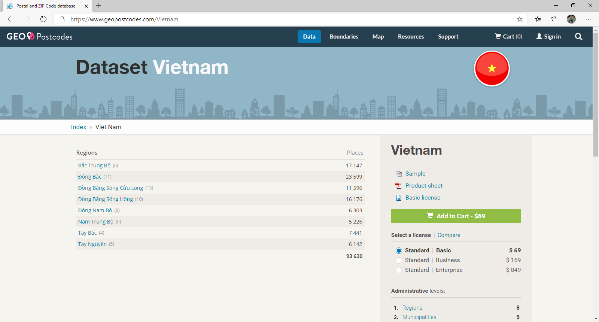Select the Standard Basic license radio
Image resolution: width=599 pixels, height=322 pixels.
click(399, 250)
